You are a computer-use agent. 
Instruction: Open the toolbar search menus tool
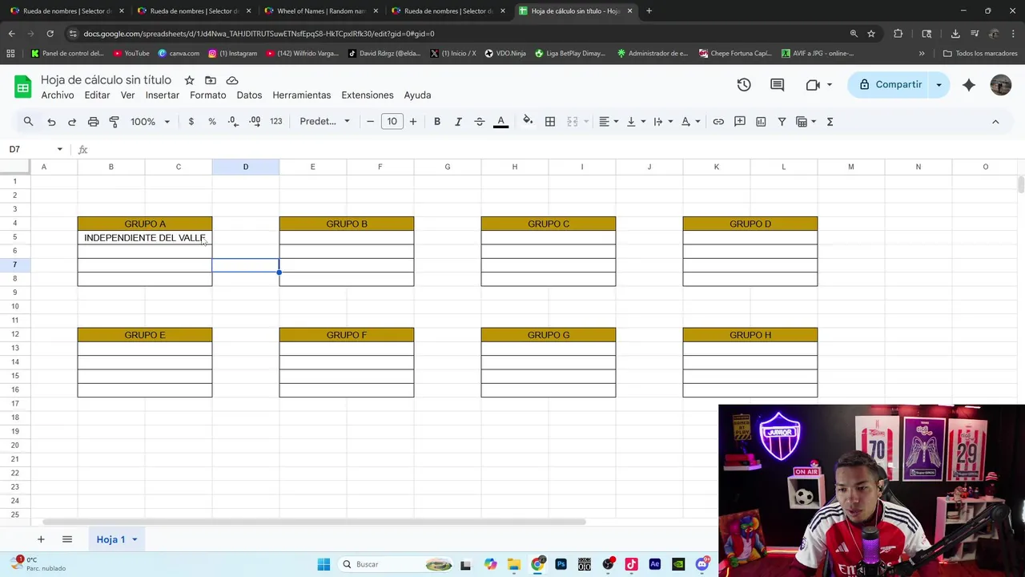tap(28, 122)
